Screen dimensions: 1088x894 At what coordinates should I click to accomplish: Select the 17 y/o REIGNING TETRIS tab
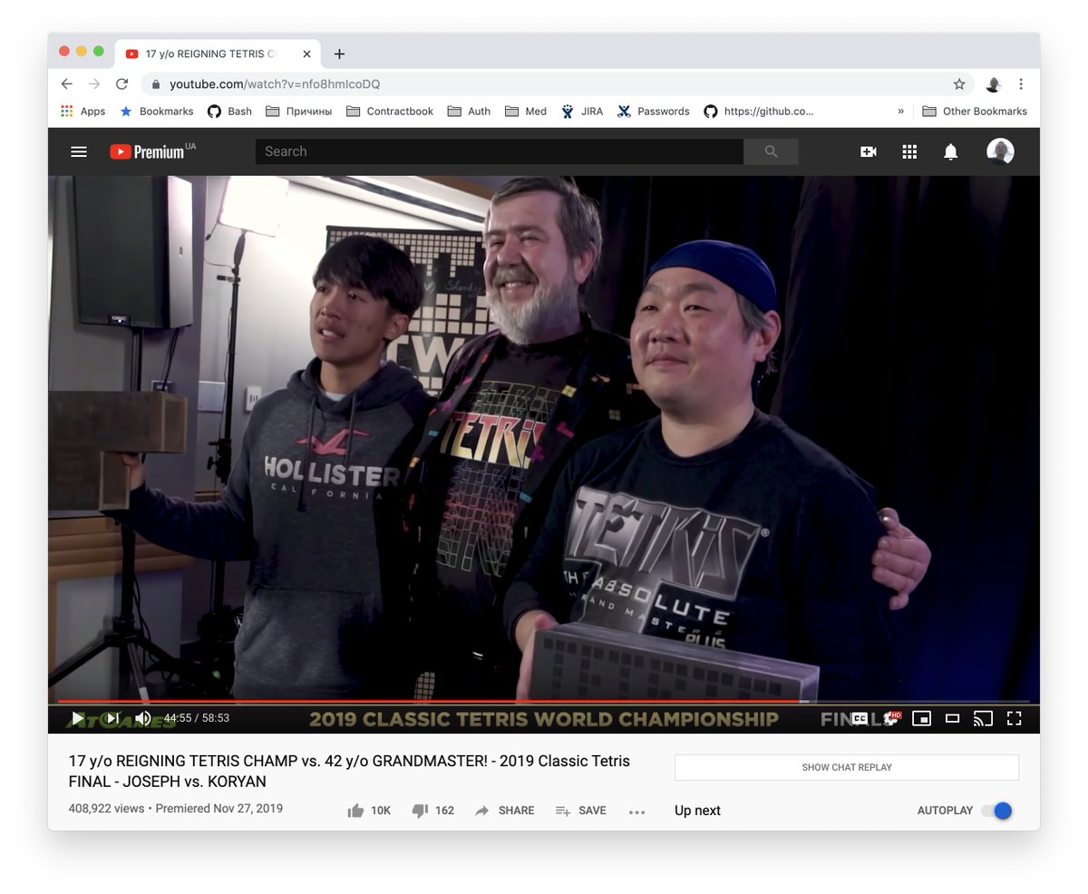pos(218,53)
